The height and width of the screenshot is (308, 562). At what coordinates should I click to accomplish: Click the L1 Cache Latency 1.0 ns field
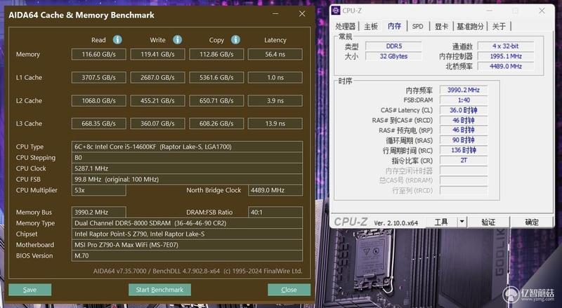coord(275,77)
